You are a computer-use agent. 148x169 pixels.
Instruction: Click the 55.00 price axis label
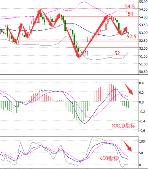pos(143,2)
